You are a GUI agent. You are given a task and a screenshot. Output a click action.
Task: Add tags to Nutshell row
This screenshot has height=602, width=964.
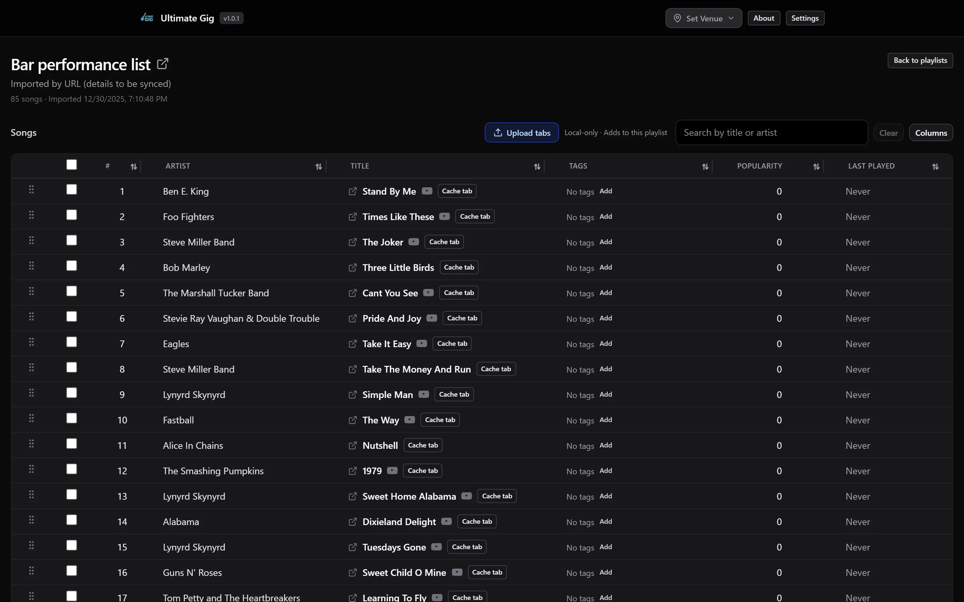tap(606, 445)
